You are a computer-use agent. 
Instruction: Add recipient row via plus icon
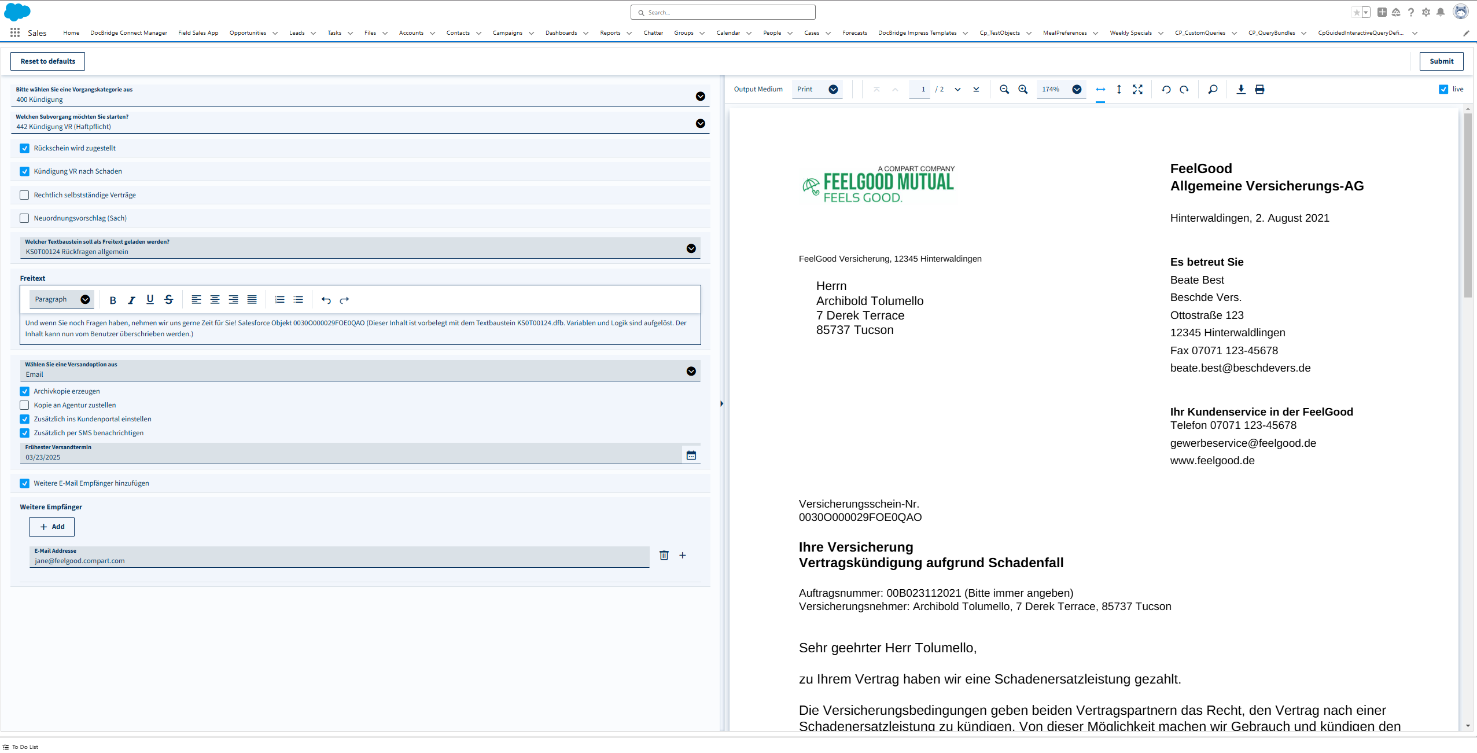pos(683,555)
